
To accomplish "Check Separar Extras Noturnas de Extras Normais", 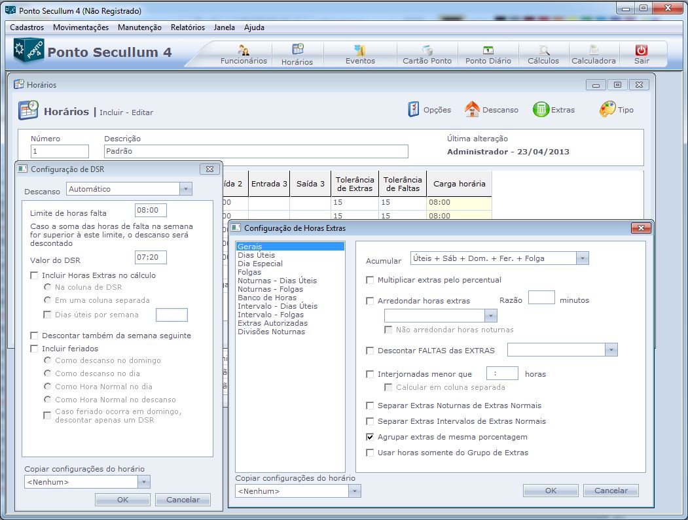I will pyautogui.click(x=370, y=406).
